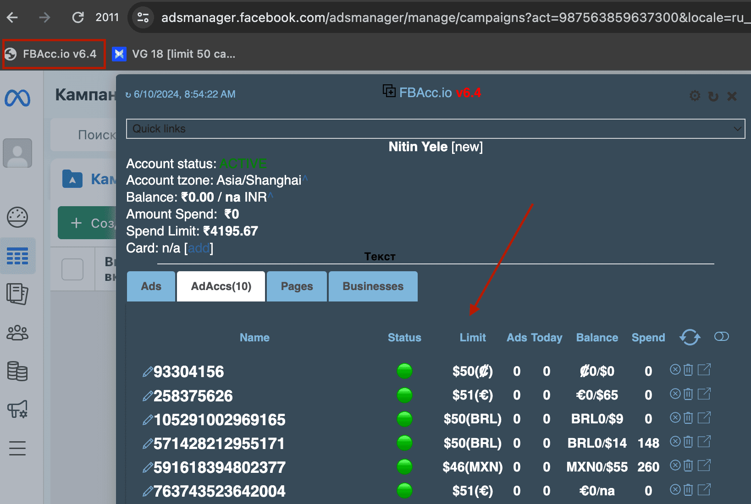751x504 pixels.
Task: Click the add card link
Action: pos(199,248)
